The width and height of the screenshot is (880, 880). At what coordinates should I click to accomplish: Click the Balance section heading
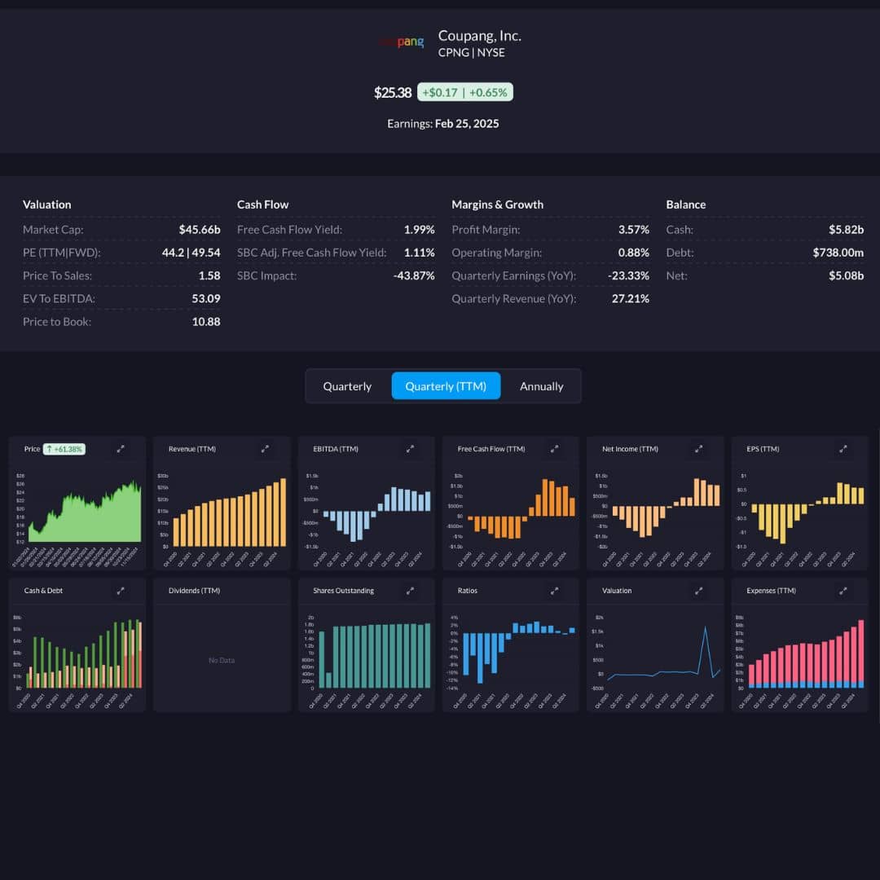686,205
